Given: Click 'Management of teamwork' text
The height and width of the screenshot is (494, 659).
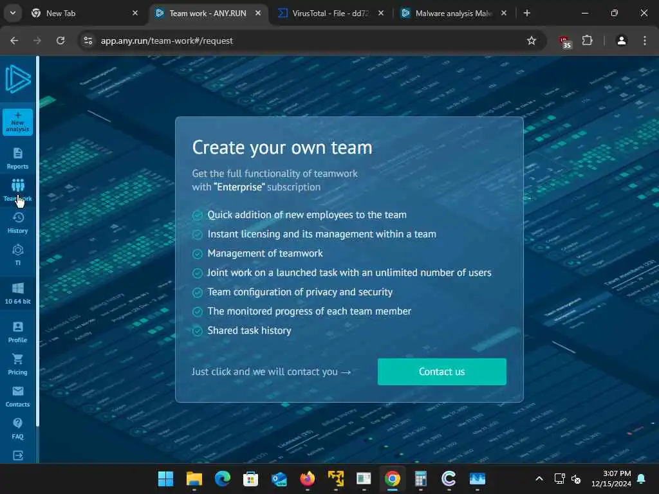Looking at the screenshot, I should pos(265,253).
